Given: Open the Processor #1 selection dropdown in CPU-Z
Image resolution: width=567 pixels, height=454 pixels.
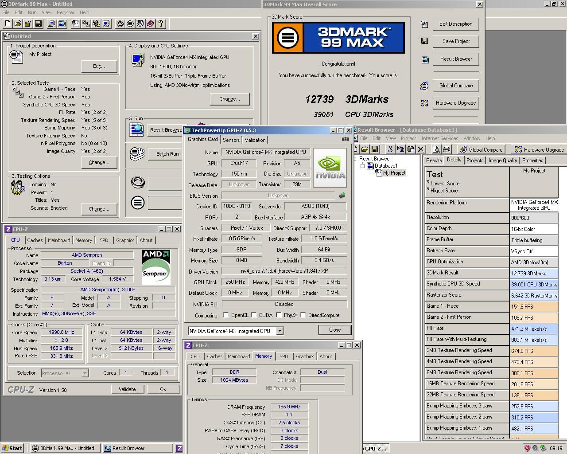Looking at the screenshot, I should [x=85, y=373].
